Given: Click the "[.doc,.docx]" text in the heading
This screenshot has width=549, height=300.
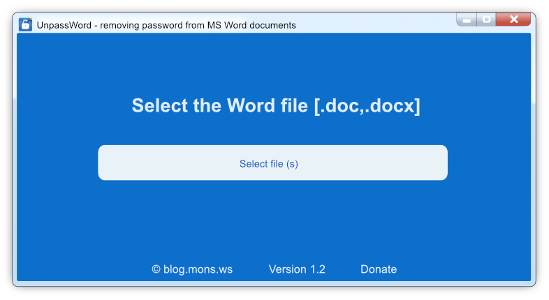Looking at the screenshot, I should tap(367, 106).
